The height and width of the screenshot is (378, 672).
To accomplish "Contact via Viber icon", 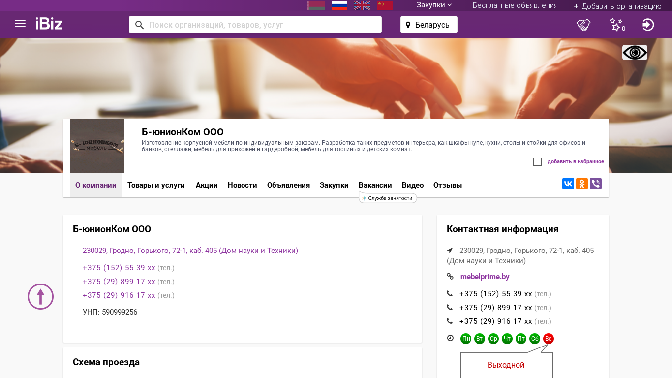I will pos(596,184).
